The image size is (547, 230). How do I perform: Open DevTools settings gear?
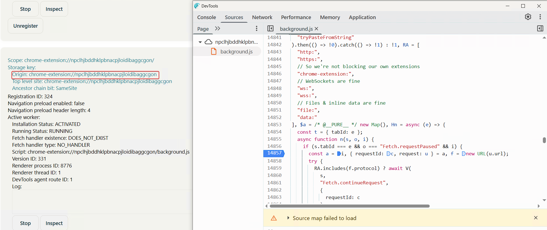[528, 17]
